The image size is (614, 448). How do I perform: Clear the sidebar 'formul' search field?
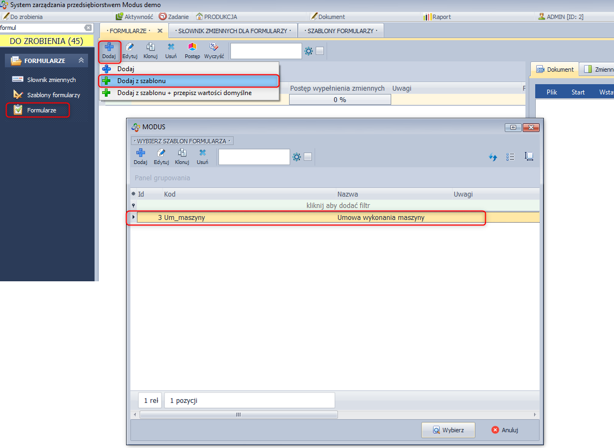pos(89,28)
